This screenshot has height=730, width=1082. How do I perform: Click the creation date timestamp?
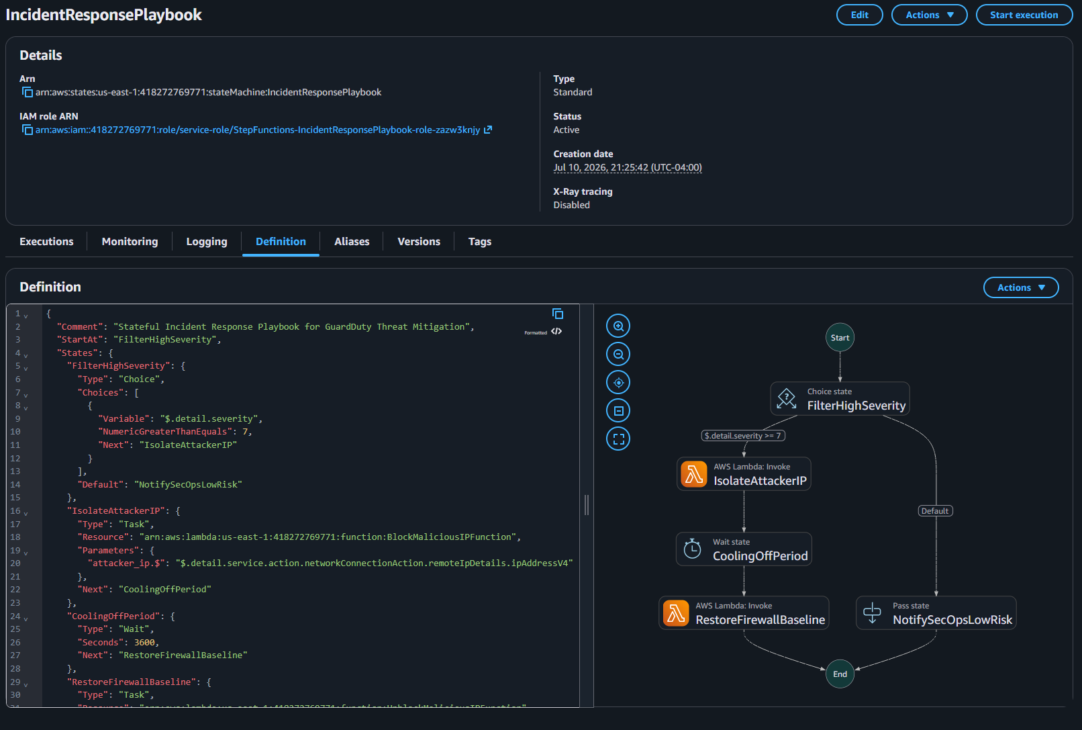pos(628,167)
